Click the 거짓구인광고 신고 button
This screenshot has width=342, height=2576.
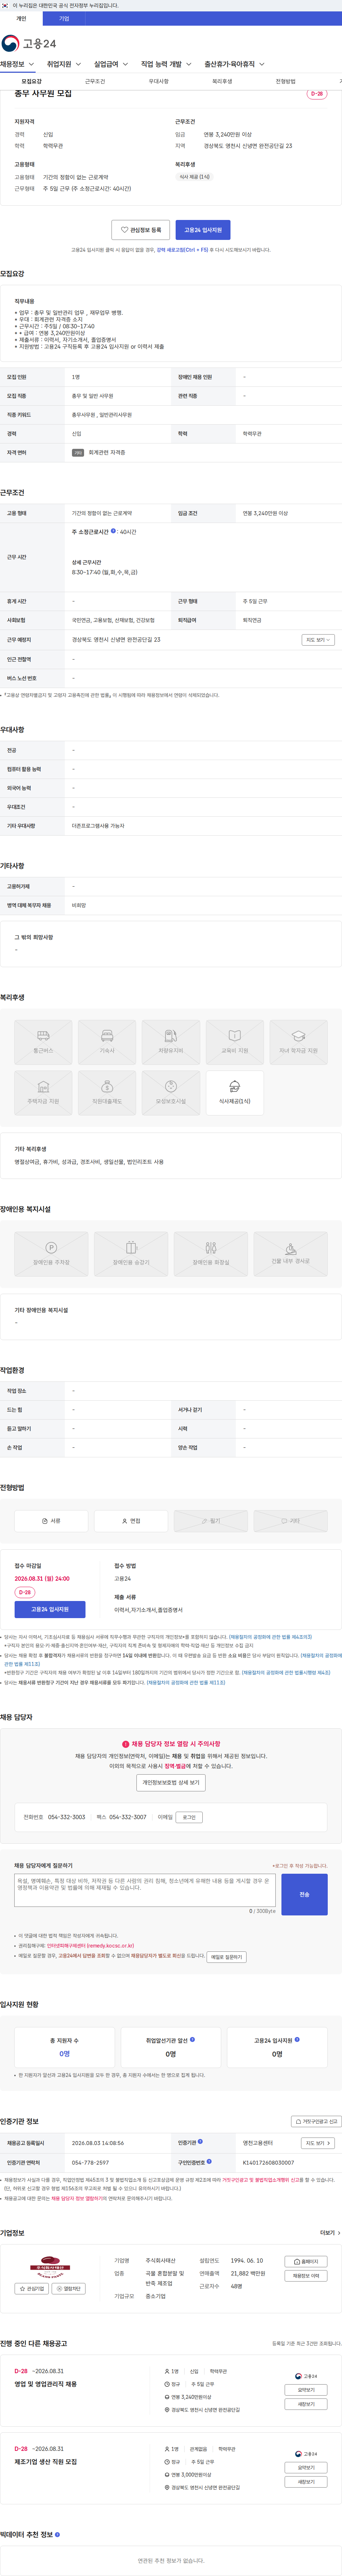[x=316, y=2121]
